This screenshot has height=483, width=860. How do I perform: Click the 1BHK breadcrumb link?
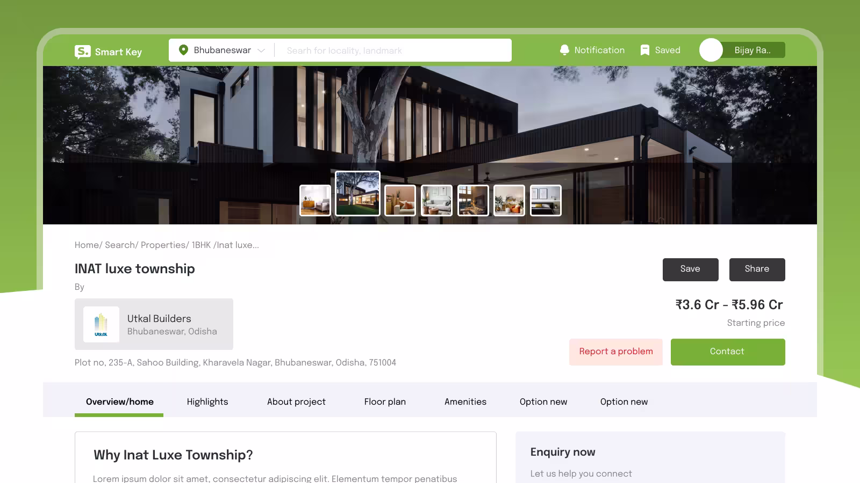point(201,245)
